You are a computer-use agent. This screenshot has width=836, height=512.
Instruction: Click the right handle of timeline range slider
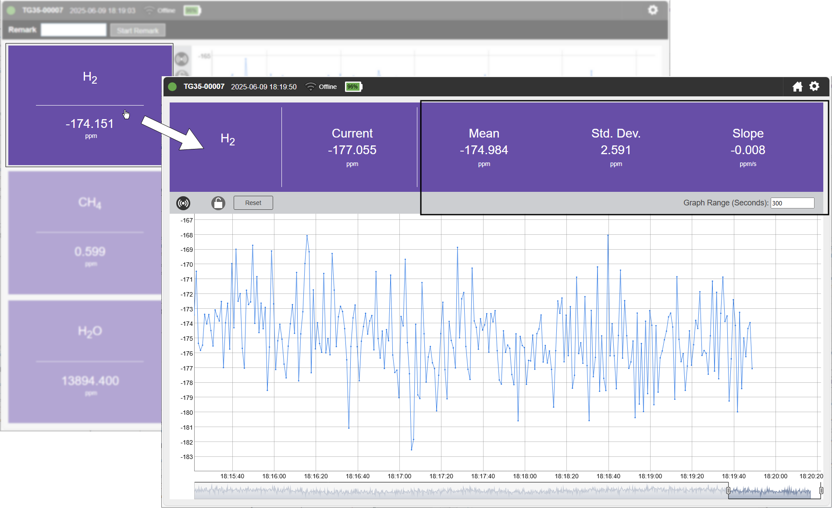[821, 491]
